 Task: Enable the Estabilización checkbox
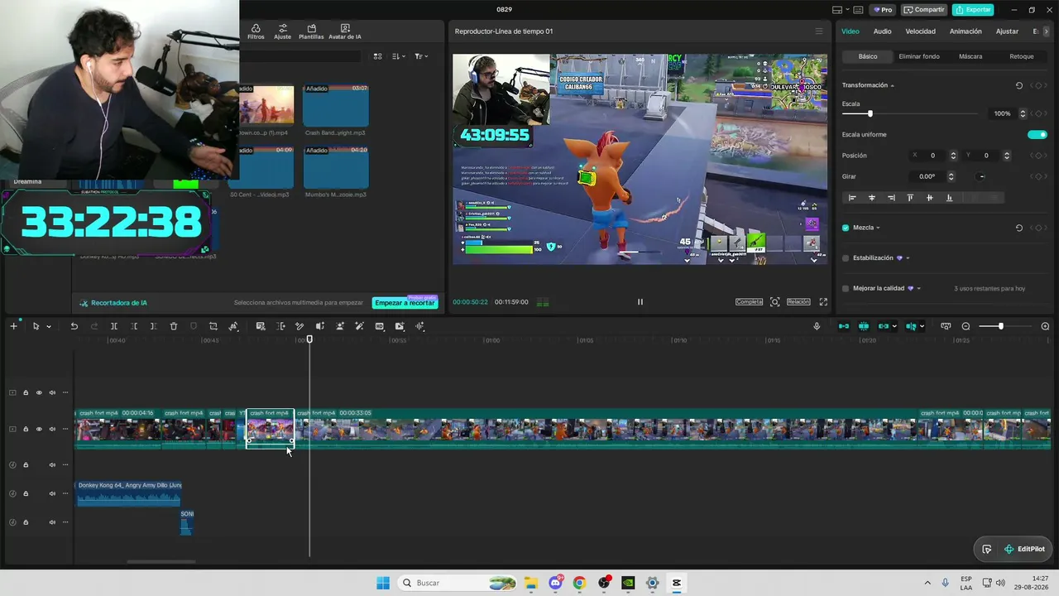846,258
